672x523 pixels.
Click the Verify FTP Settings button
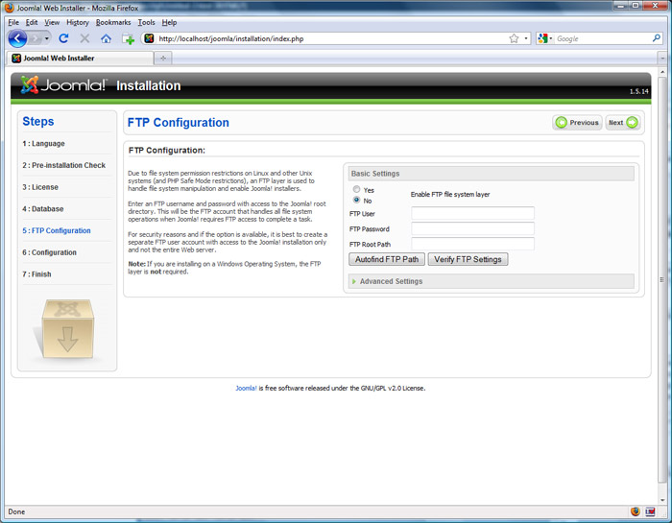tap(468, 259)
